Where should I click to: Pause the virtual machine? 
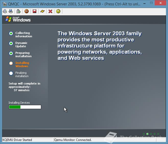(27, 11)
